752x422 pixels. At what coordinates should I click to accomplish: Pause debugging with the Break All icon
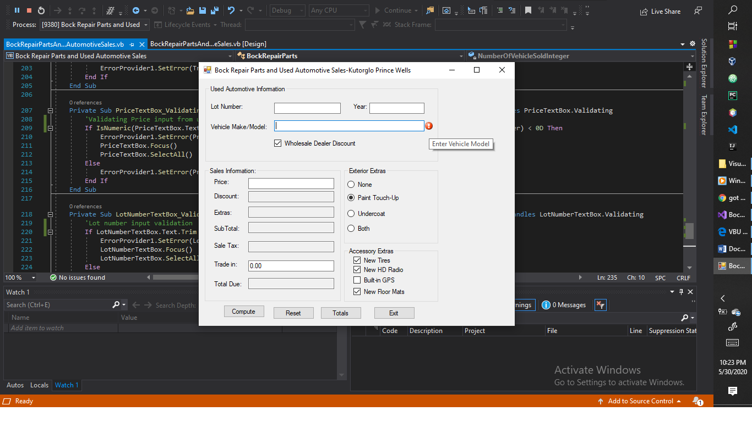pyautogui.click(x=17, y=10)
